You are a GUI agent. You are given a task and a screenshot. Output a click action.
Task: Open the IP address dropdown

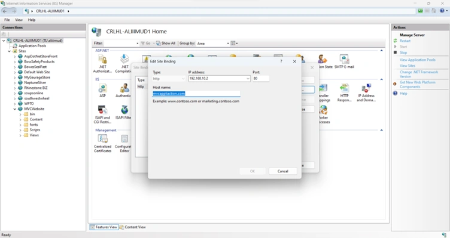click(248, 78)
